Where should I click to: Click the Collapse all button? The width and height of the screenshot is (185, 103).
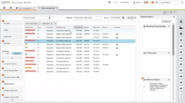point(166,21)
